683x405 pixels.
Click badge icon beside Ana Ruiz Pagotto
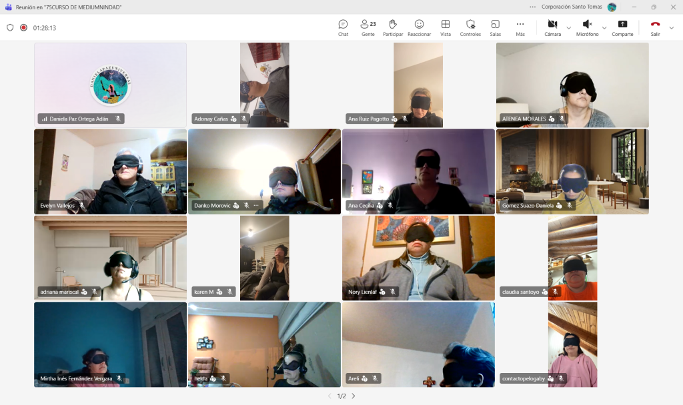[394, 119]
